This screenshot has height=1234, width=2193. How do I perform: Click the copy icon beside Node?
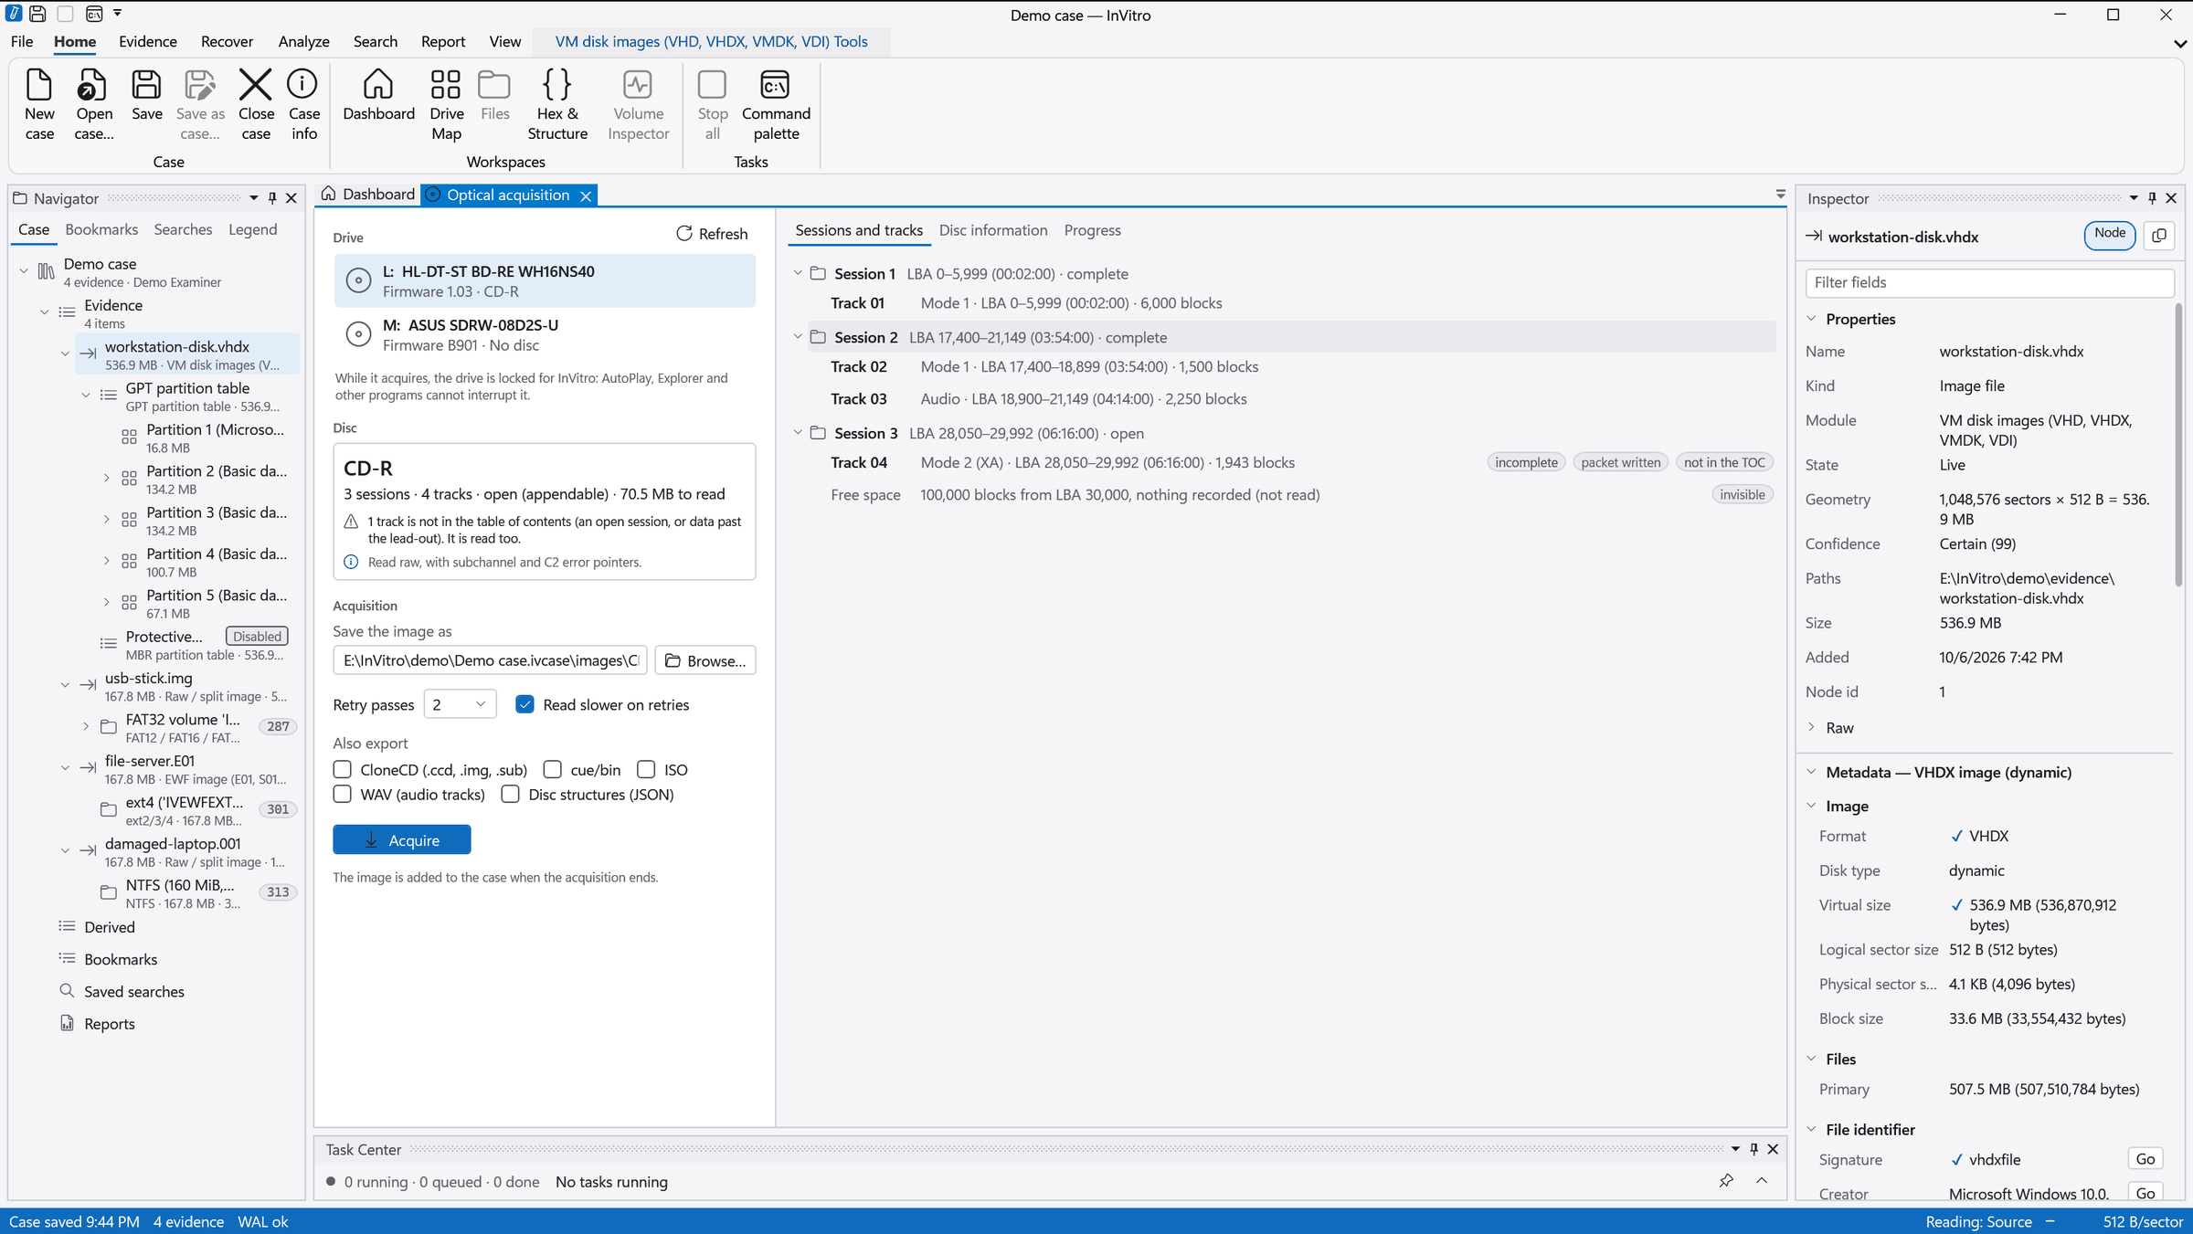click(x=2159, y=236)
